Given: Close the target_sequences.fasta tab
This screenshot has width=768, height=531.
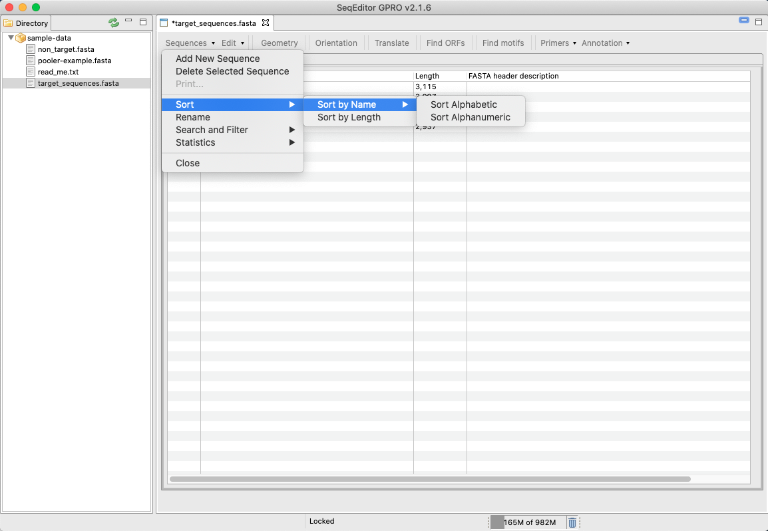Looking at the screenshot, I should [266, 23].
